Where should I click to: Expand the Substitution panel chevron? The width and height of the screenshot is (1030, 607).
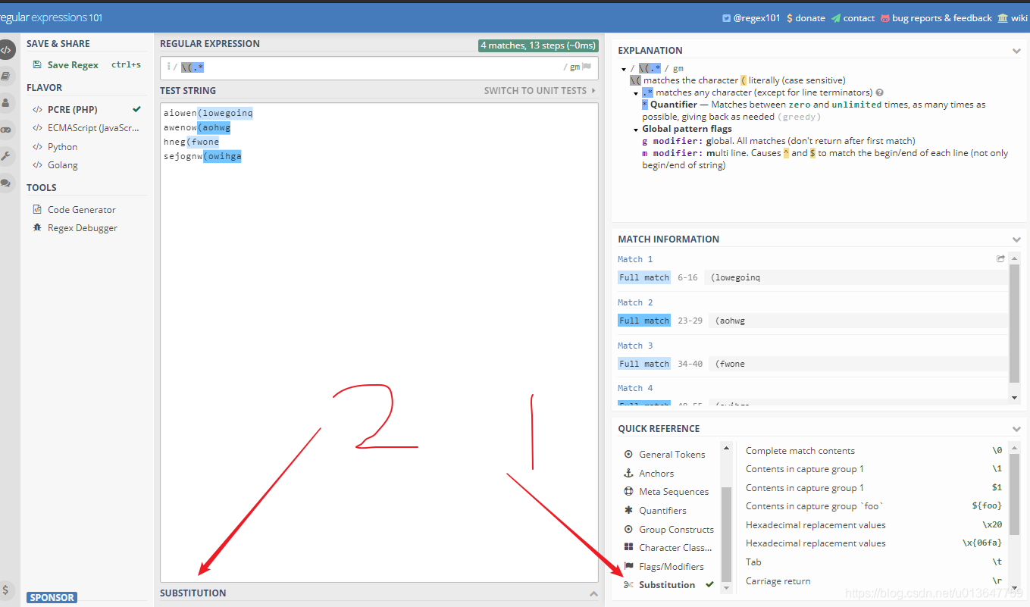(x=593, y=593)
